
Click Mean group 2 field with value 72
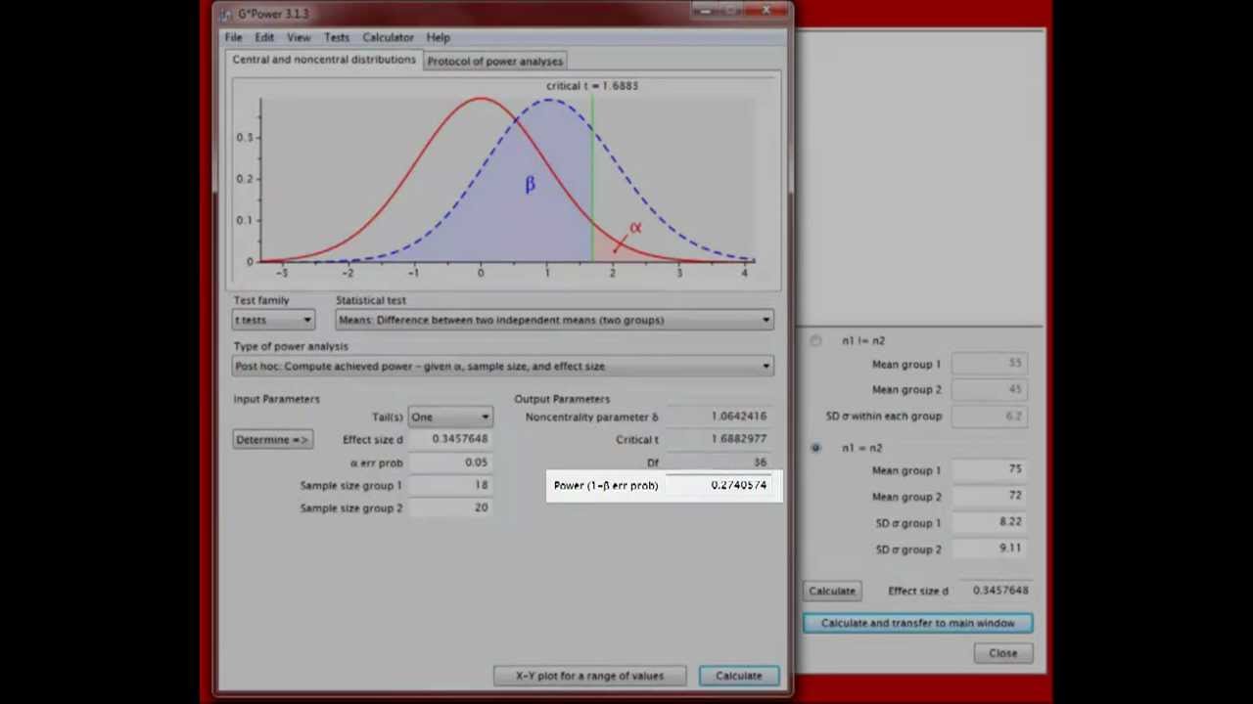[x=989, y=497]
